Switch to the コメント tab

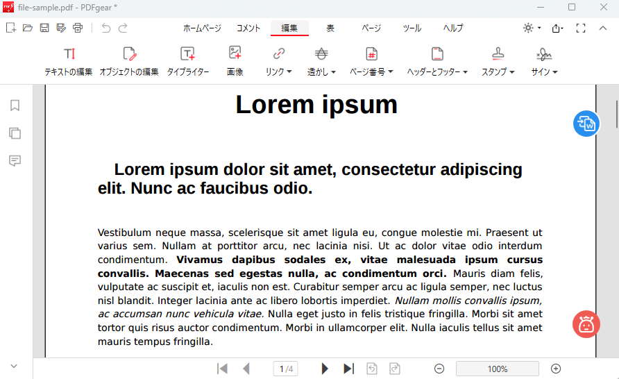point(248,28)
